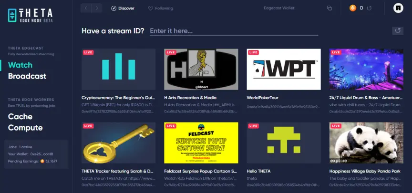Click the Jobs: 1 active status
412x193 pixels.
click(20, 147)
